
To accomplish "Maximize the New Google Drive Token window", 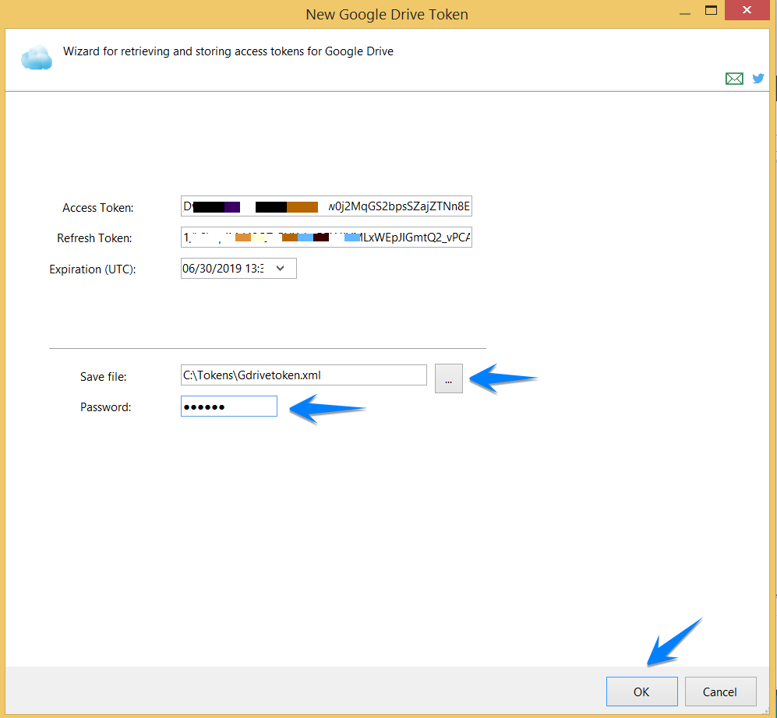I will point(711,10).
